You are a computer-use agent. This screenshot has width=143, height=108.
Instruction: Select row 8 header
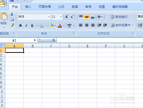(3, 82)
